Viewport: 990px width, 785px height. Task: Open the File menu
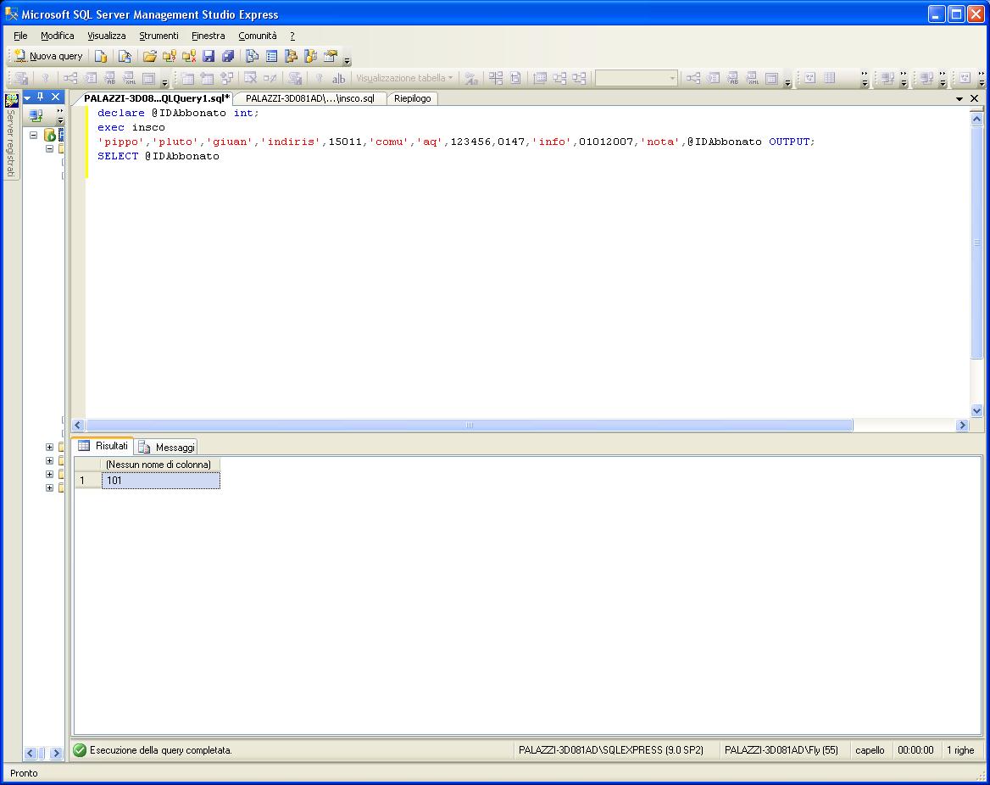coord(21,36)
